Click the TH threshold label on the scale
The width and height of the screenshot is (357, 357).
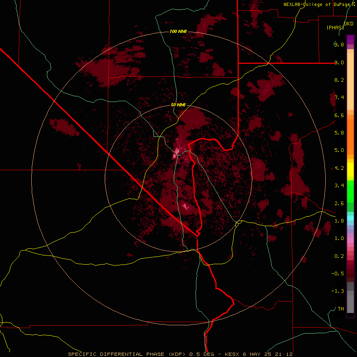point(341,309)
